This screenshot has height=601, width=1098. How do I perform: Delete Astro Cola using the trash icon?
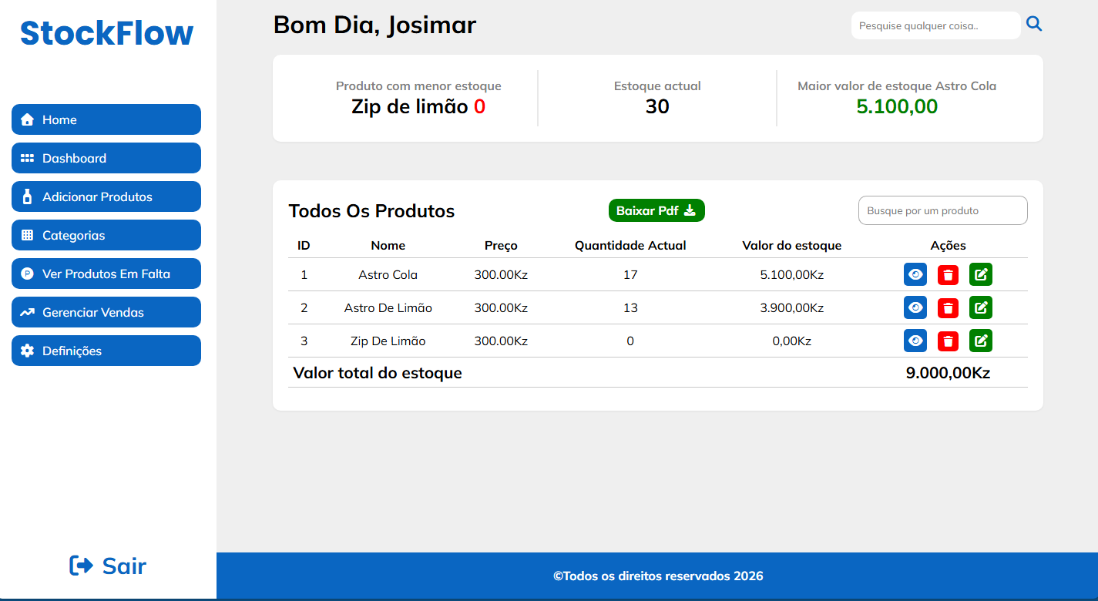tap(948, 274)
